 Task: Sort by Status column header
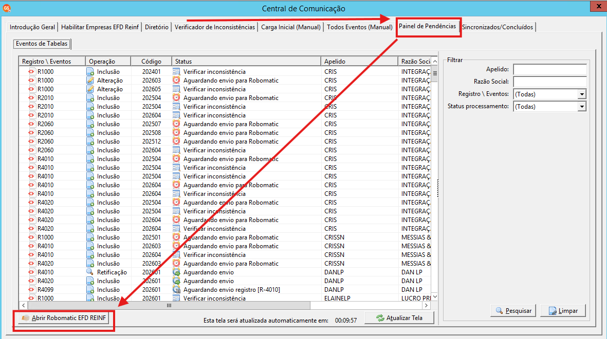(246, 62)
